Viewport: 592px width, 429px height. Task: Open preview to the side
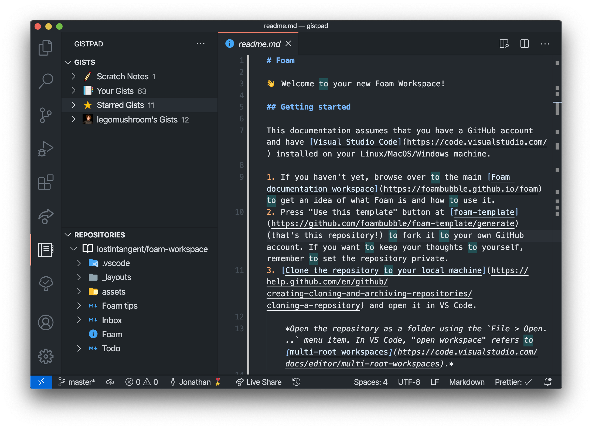504,44
